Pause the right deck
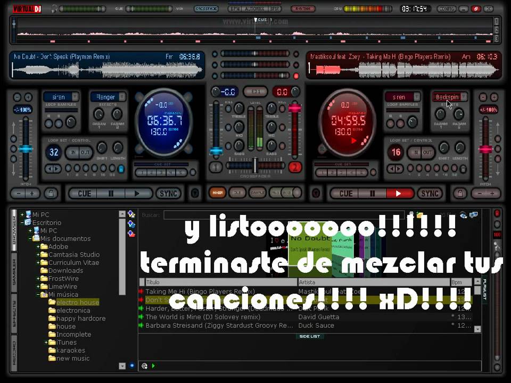The height and width of the screenshot is (383, 511). coord(372,194)
